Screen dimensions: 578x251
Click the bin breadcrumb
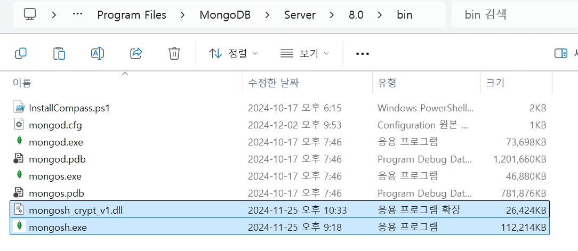pos(404,15)
